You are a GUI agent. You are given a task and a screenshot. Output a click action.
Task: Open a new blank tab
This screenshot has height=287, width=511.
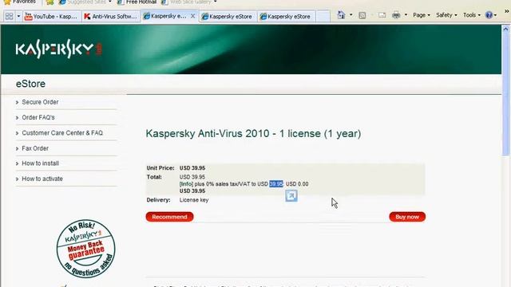323,16
